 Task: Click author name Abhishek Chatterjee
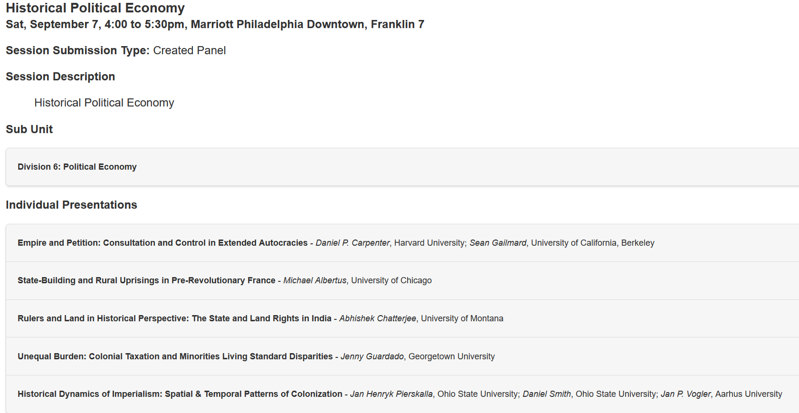pos(378,318)
